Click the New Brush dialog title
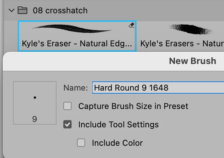The image size is (224, 158). point(192,61)
